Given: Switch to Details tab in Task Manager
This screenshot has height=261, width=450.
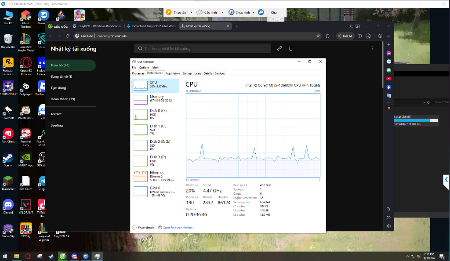Looking at the screenshot, I should [208, 73].
